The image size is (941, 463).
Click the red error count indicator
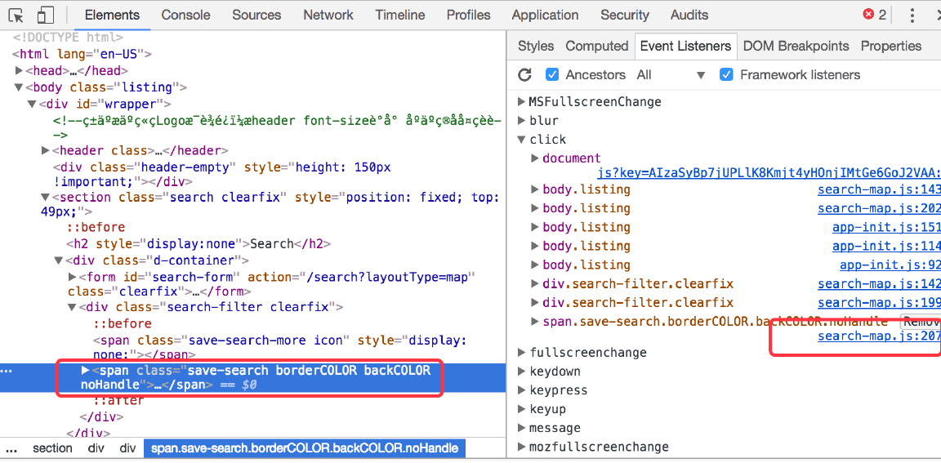coord(874,15)
